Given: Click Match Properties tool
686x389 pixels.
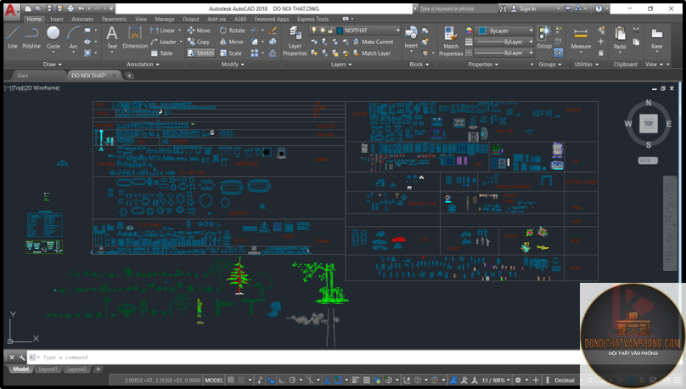Looking at the screenshot, I should click(x=451, y=42).
